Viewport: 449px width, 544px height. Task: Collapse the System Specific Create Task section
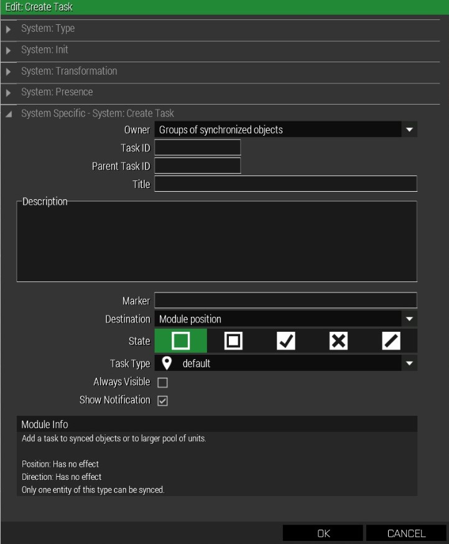tap(9, 115)
